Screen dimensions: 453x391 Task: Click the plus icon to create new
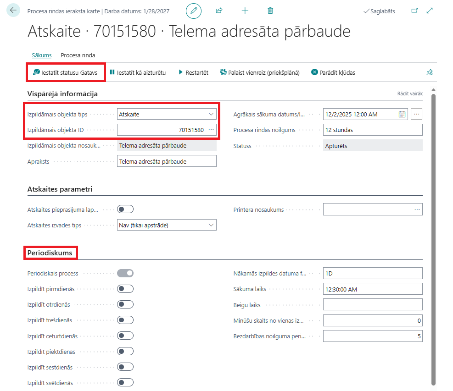coord(245,11)
